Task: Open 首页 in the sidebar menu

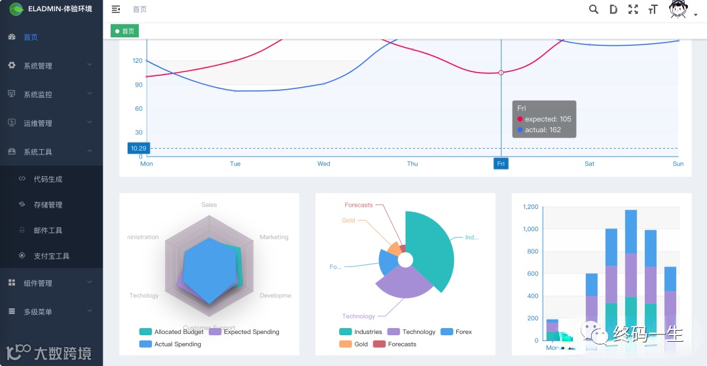Action: (x=52, y=37)
